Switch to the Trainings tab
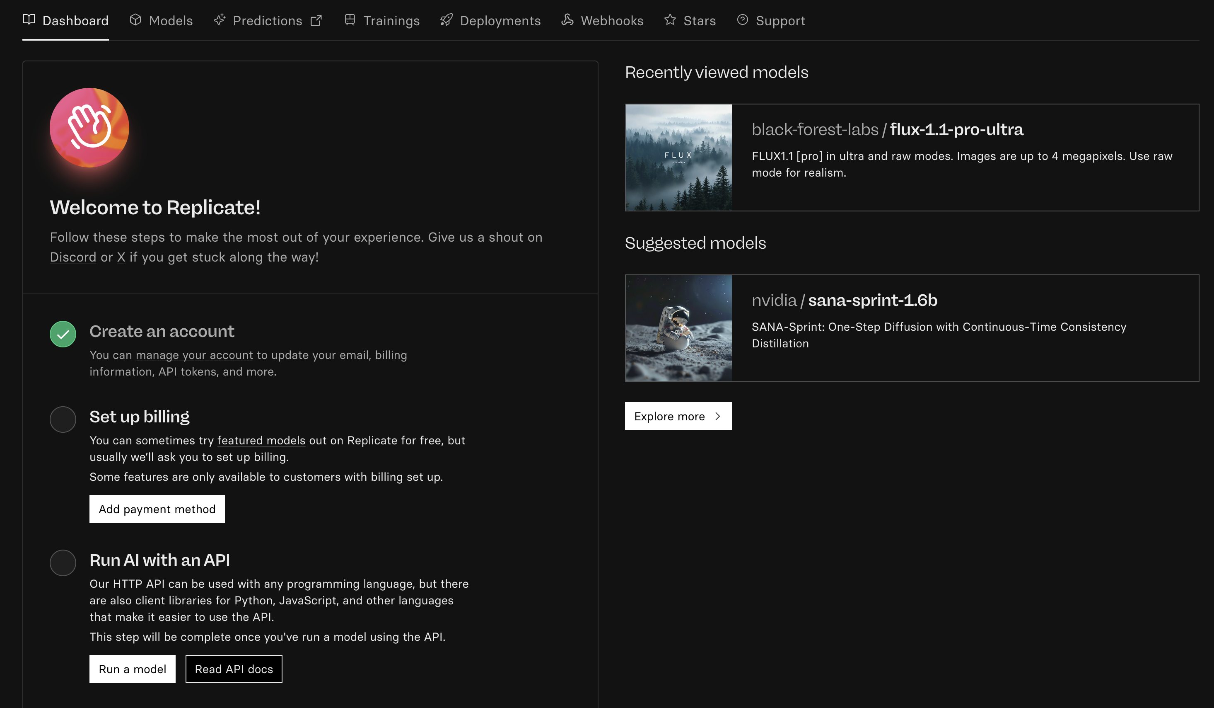Viewport: 1214px width, 708px height. click(x=391, y=21)
